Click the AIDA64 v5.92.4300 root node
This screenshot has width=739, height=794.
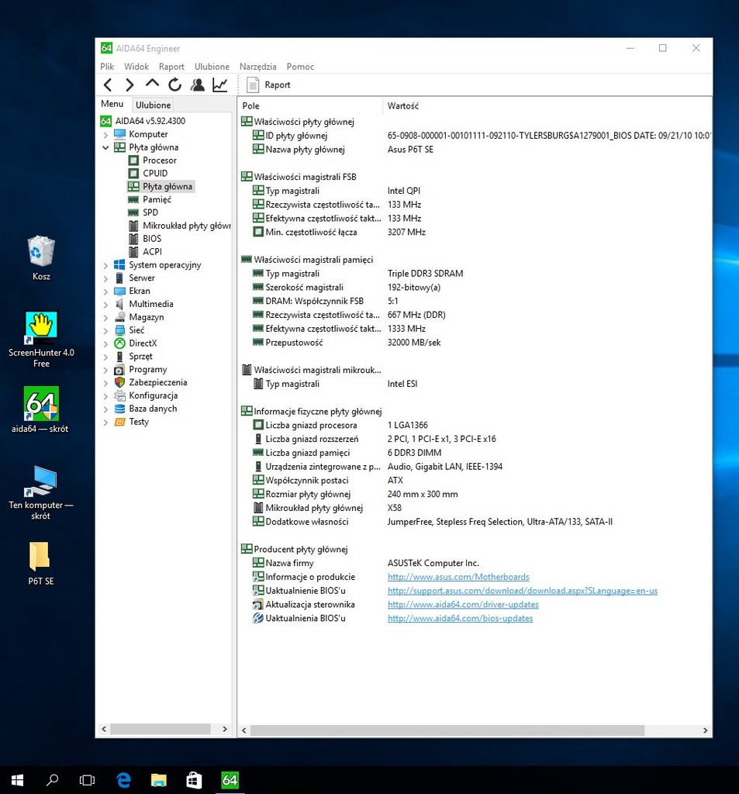tap(150, 121)
